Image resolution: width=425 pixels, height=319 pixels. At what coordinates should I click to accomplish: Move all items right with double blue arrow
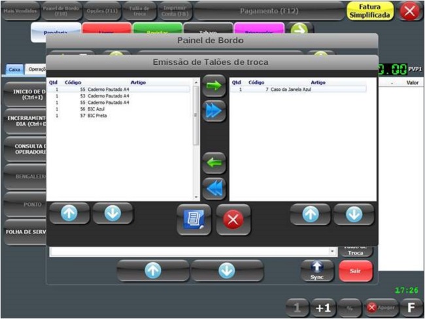pyautogui.click(x=214, y=110)
